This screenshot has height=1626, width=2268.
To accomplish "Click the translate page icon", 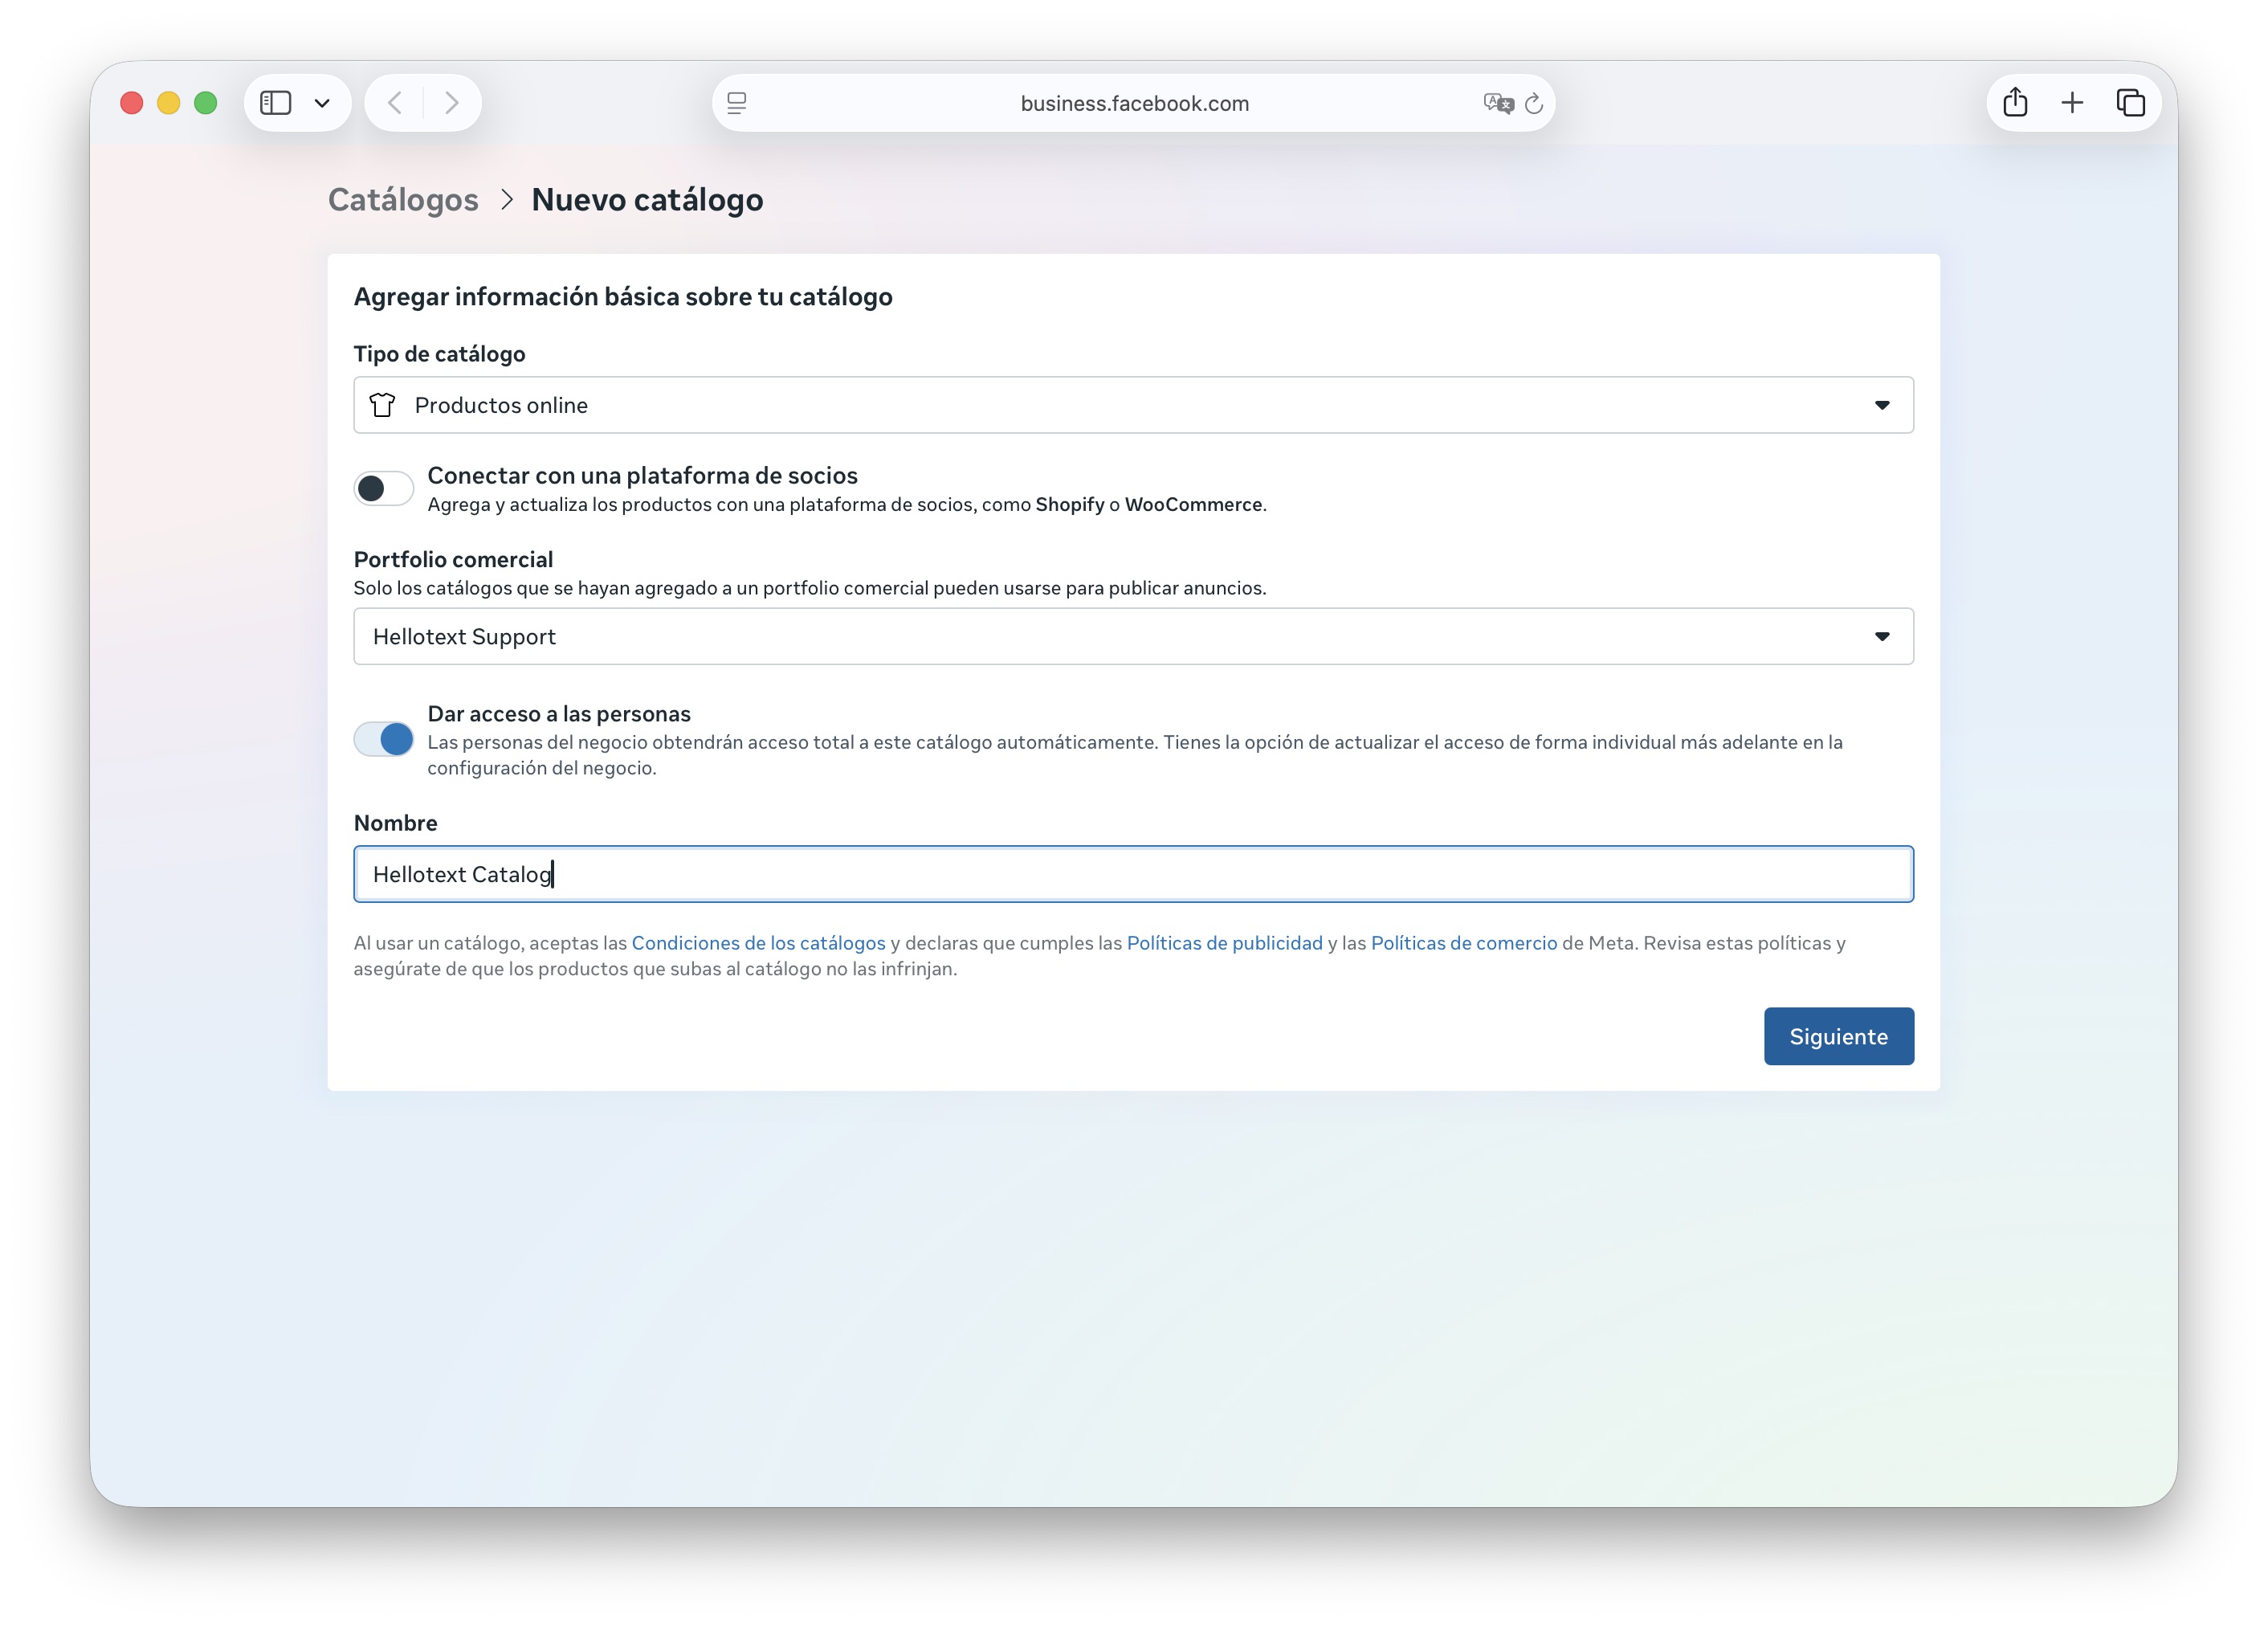I will click(x=1497, y=103).
